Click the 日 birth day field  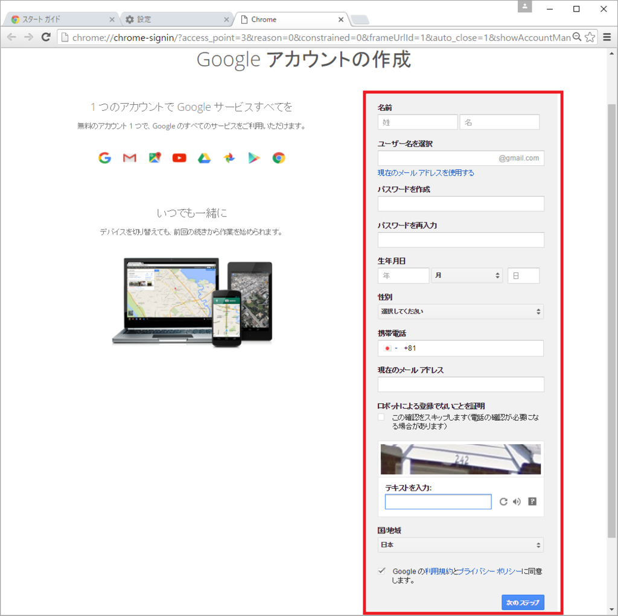[523, 275]
